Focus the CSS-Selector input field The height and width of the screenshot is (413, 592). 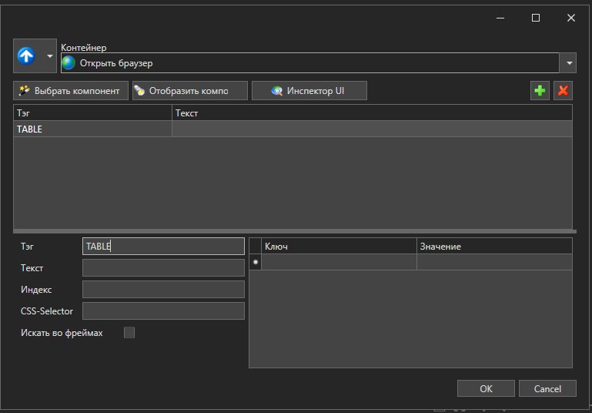(163, 311)
